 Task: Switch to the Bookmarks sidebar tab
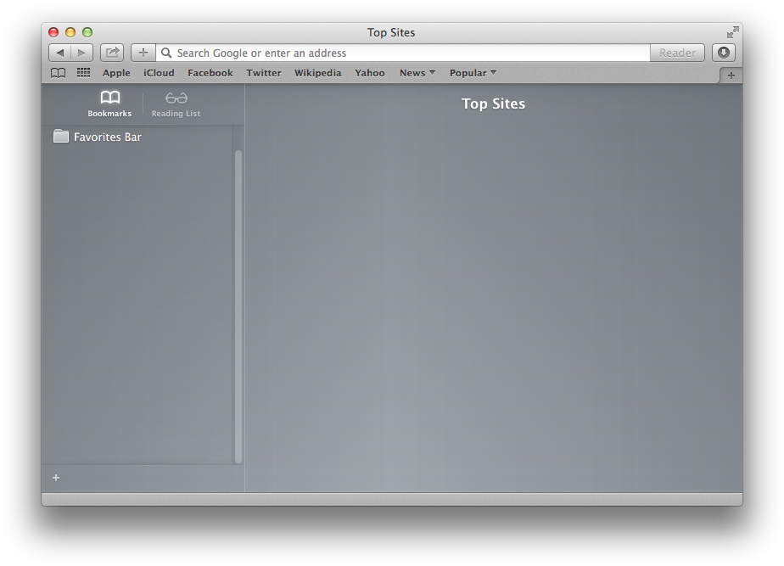[109, 104]
